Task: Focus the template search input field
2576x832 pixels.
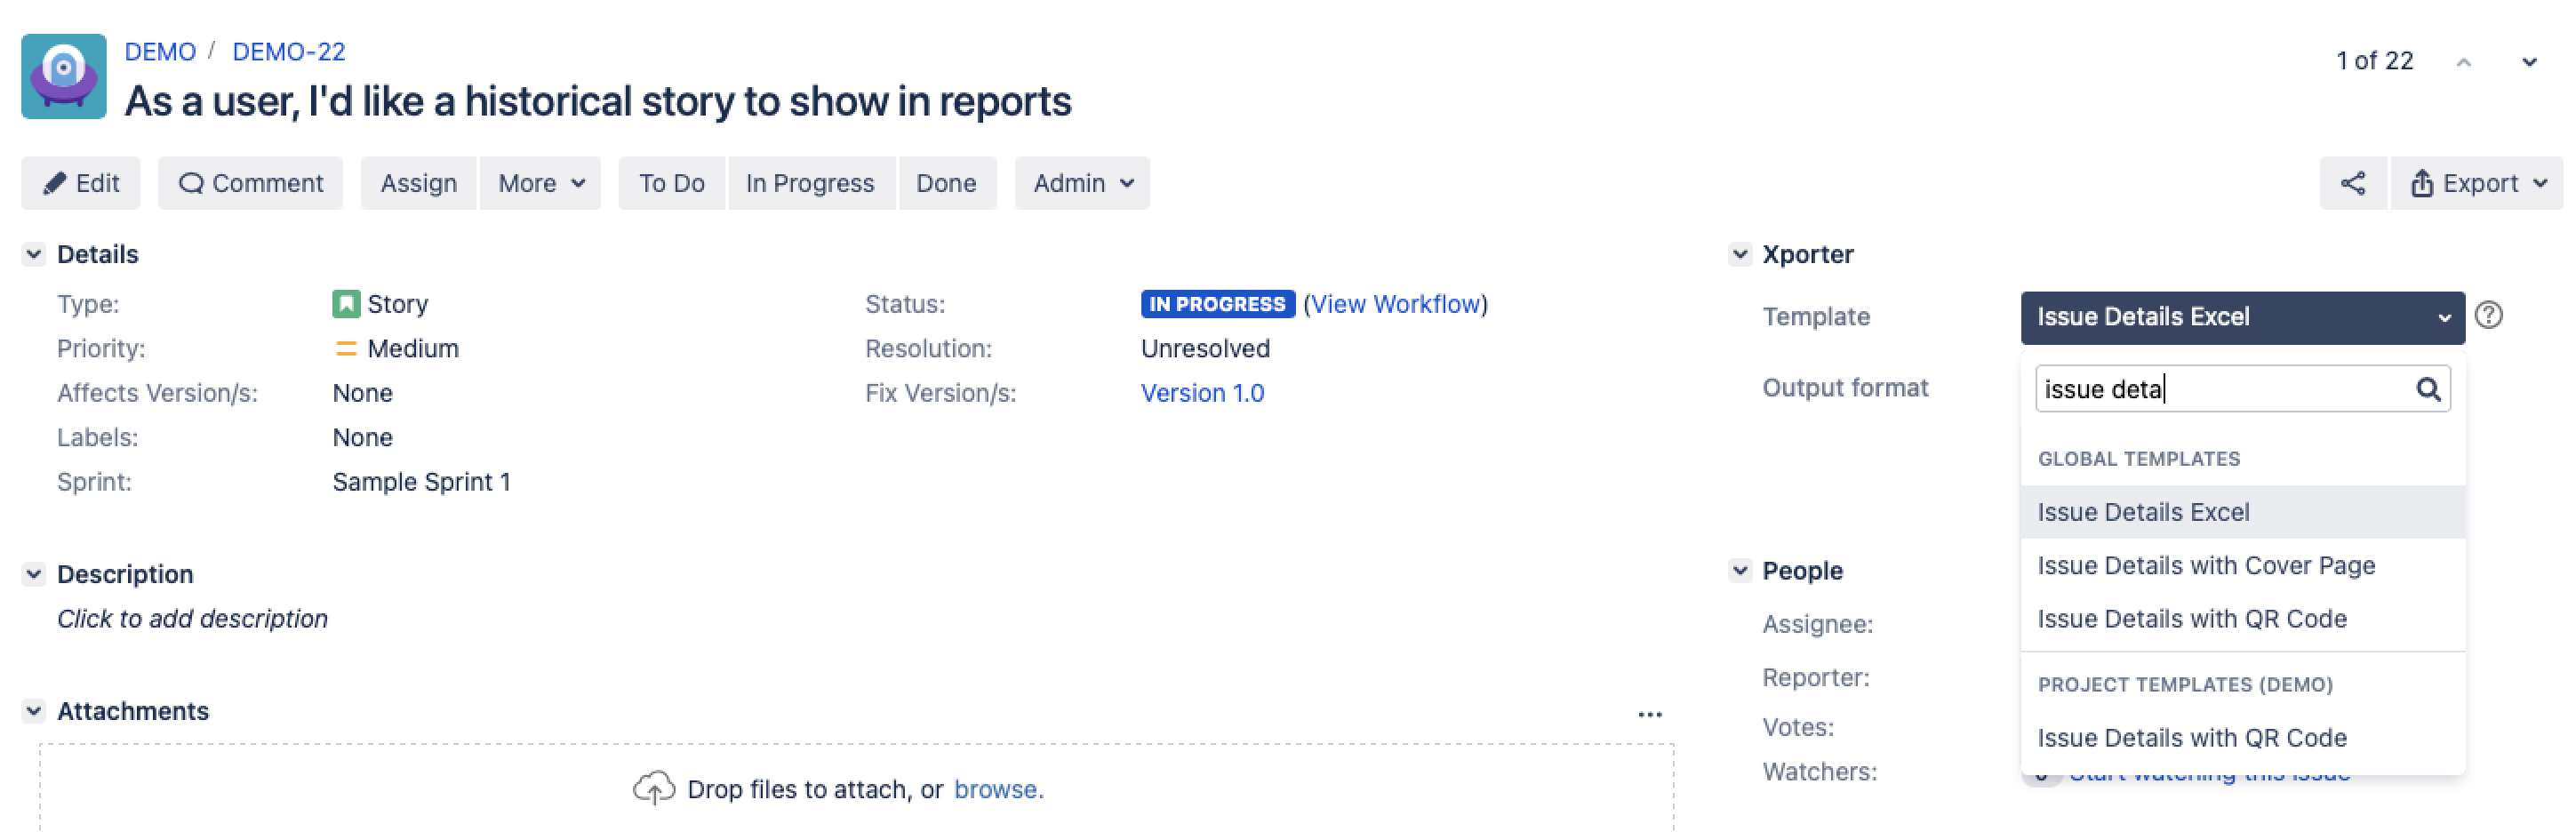Action: (2220, 389)
